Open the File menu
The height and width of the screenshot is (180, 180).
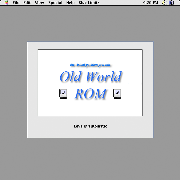16,3
